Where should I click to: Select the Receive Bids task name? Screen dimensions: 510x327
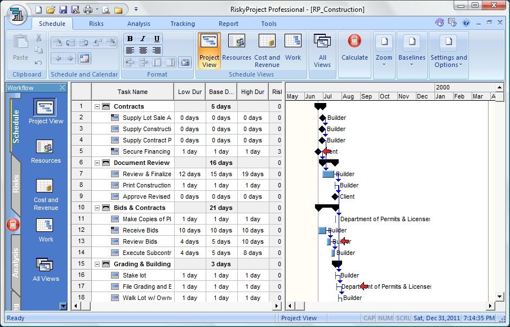(x=140, y=230)
